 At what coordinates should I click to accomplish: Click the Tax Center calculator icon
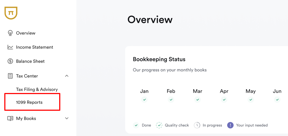pos(10,76)
